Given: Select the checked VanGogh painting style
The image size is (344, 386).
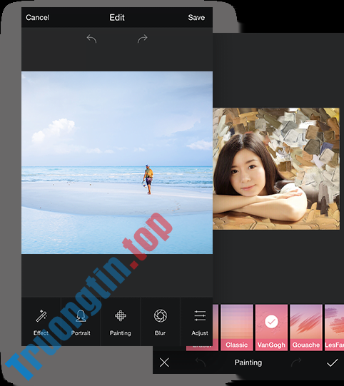Looking at the screenshot, I should (271, 327).
